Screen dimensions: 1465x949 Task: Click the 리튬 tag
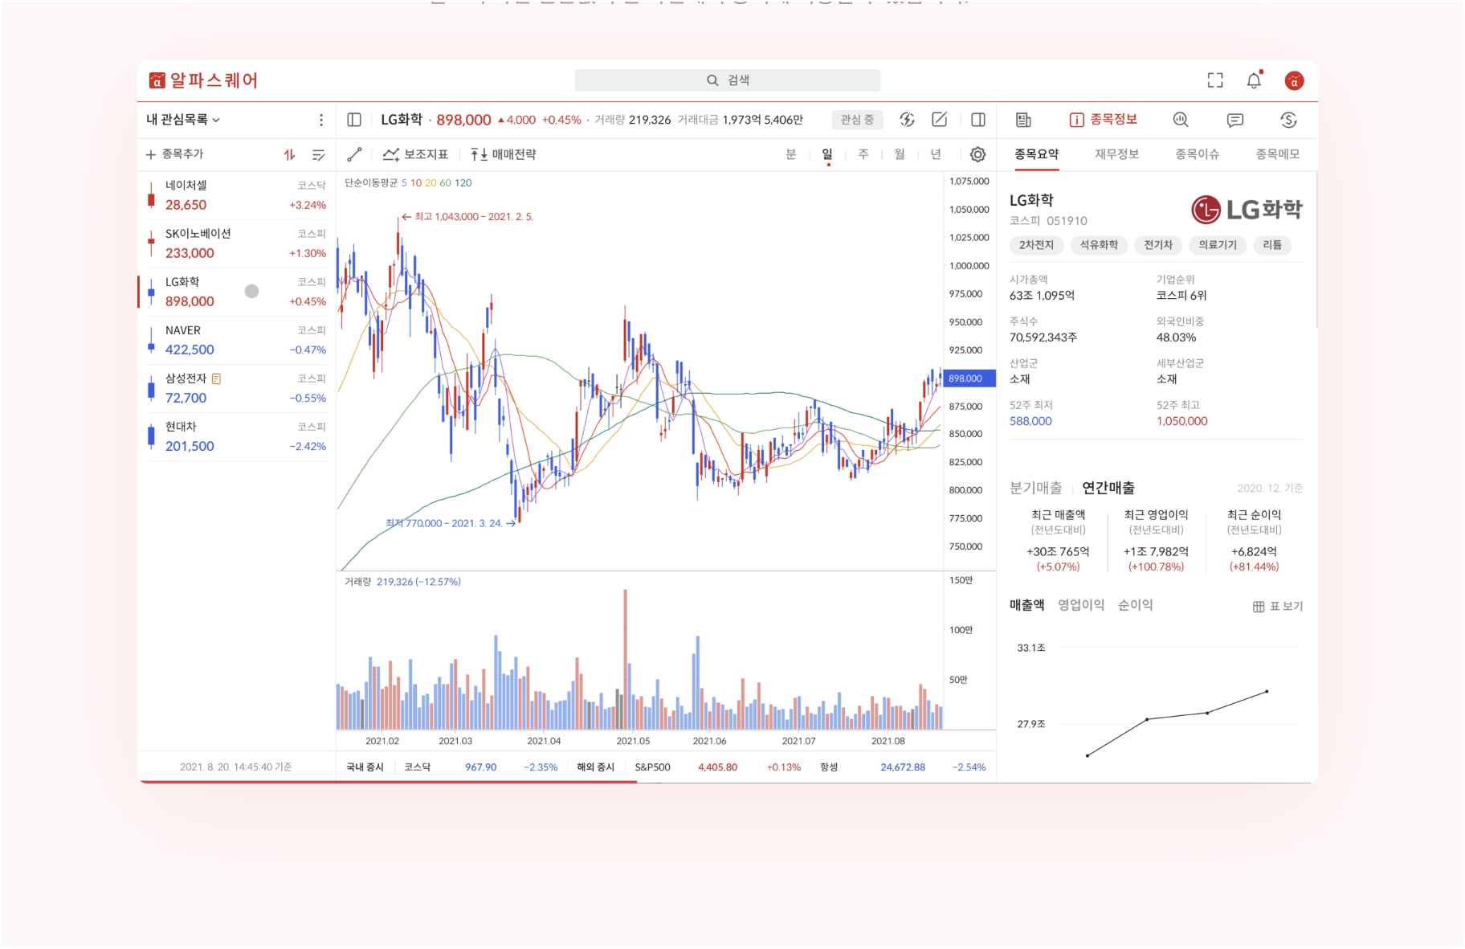point(1272,245)
